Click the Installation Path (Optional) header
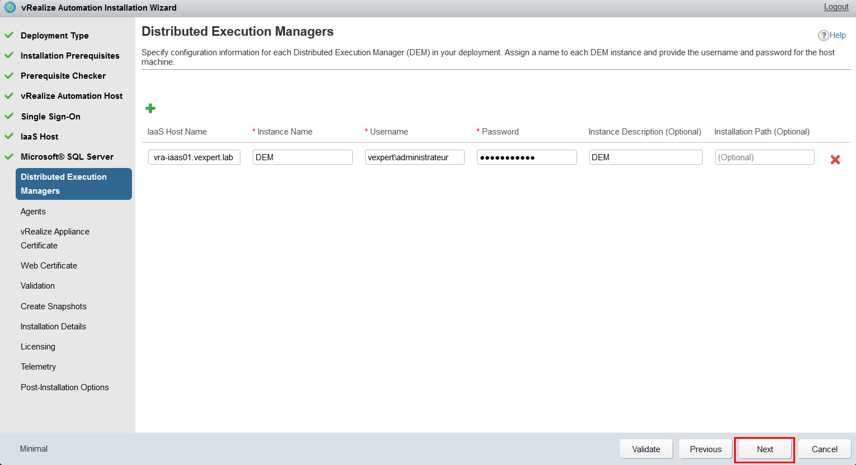 click(762, 132)
